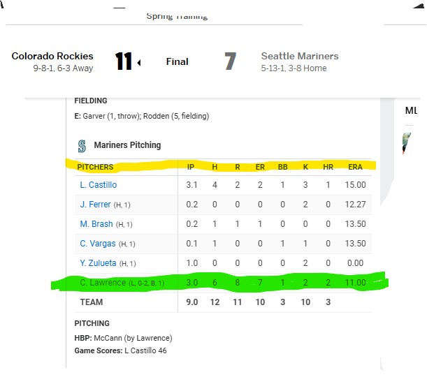
Task: Open the Colorado Rockies team page
Action: click(52, 56)
